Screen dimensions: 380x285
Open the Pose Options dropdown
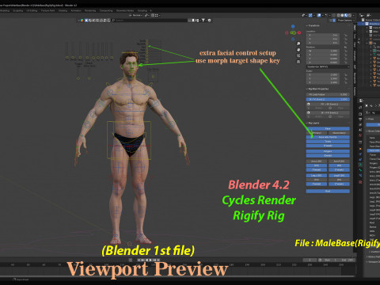point(345,20)
